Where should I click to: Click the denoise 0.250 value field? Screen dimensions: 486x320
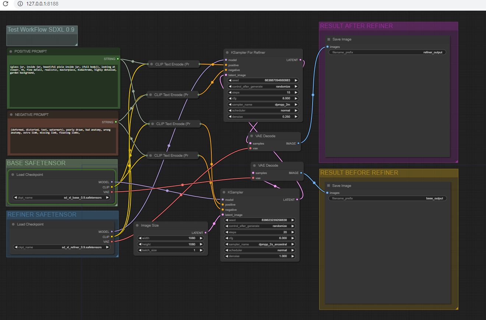tap(263, 117)
